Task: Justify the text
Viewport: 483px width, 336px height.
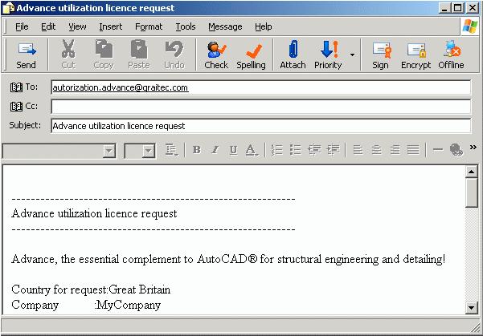Action: point(413,150)
